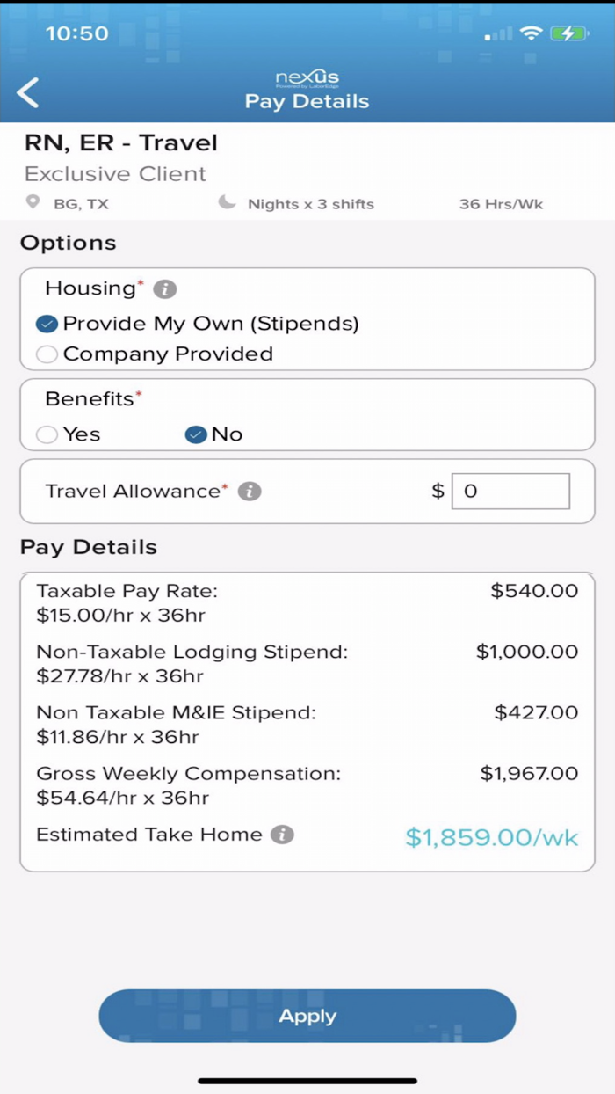Select Provide My Own (Stipends) housing
615x1094 pixels.
click(47, 324)
